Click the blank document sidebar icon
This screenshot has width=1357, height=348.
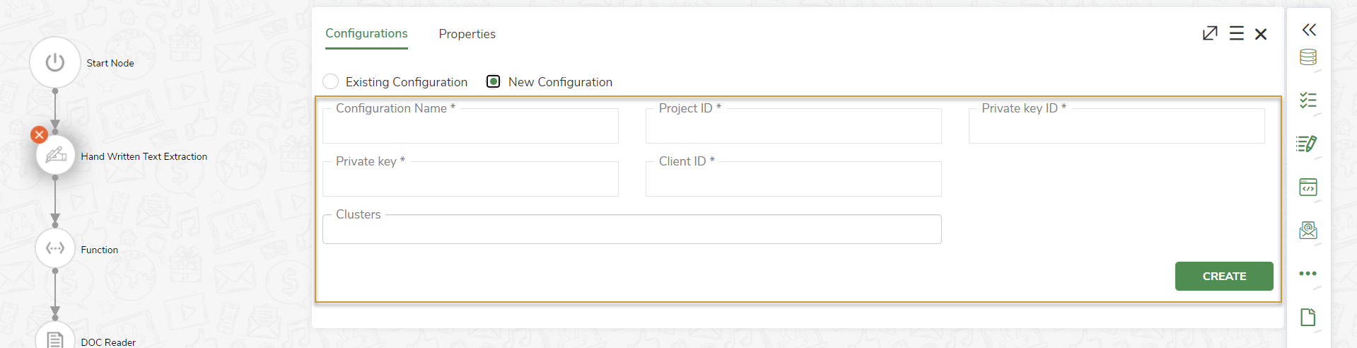pyautogui.click(x=1308, y=317)
